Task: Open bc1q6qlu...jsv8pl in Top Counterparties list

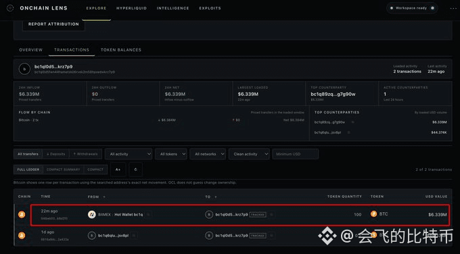Action: [x=327, y=132]
